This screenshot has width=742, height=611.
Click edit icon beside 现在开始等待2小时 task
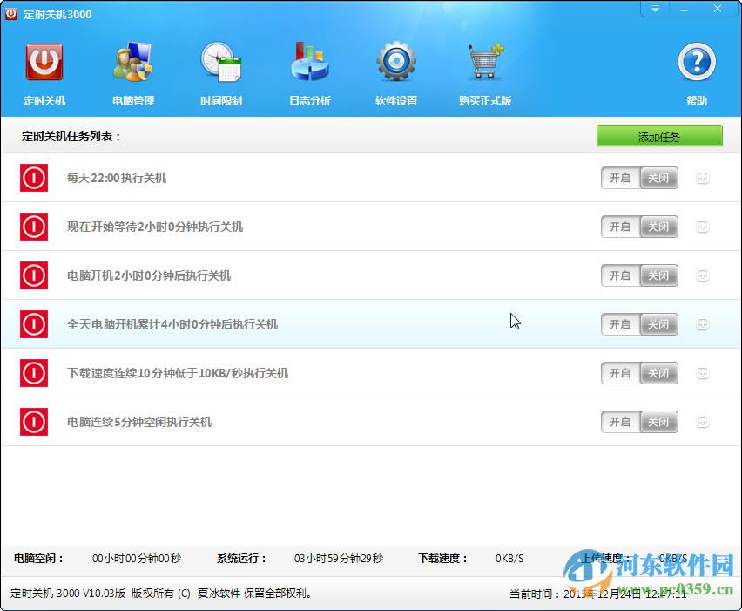coord(703,227)
